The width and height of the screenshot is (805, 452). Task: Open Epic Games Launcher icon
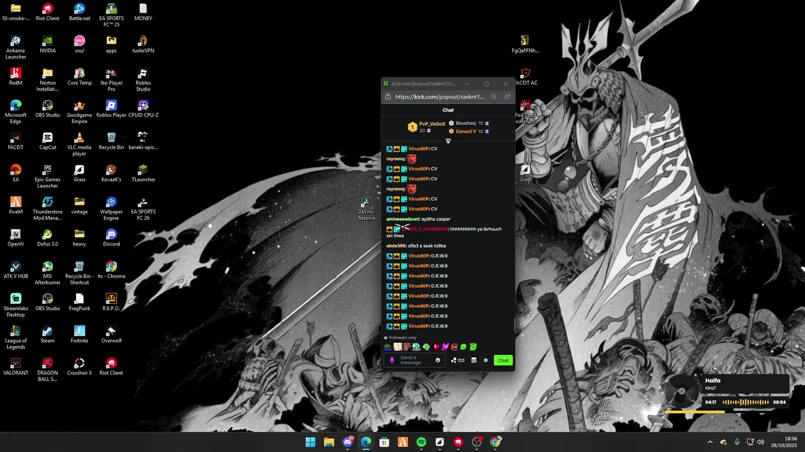[x=48, y=176]
